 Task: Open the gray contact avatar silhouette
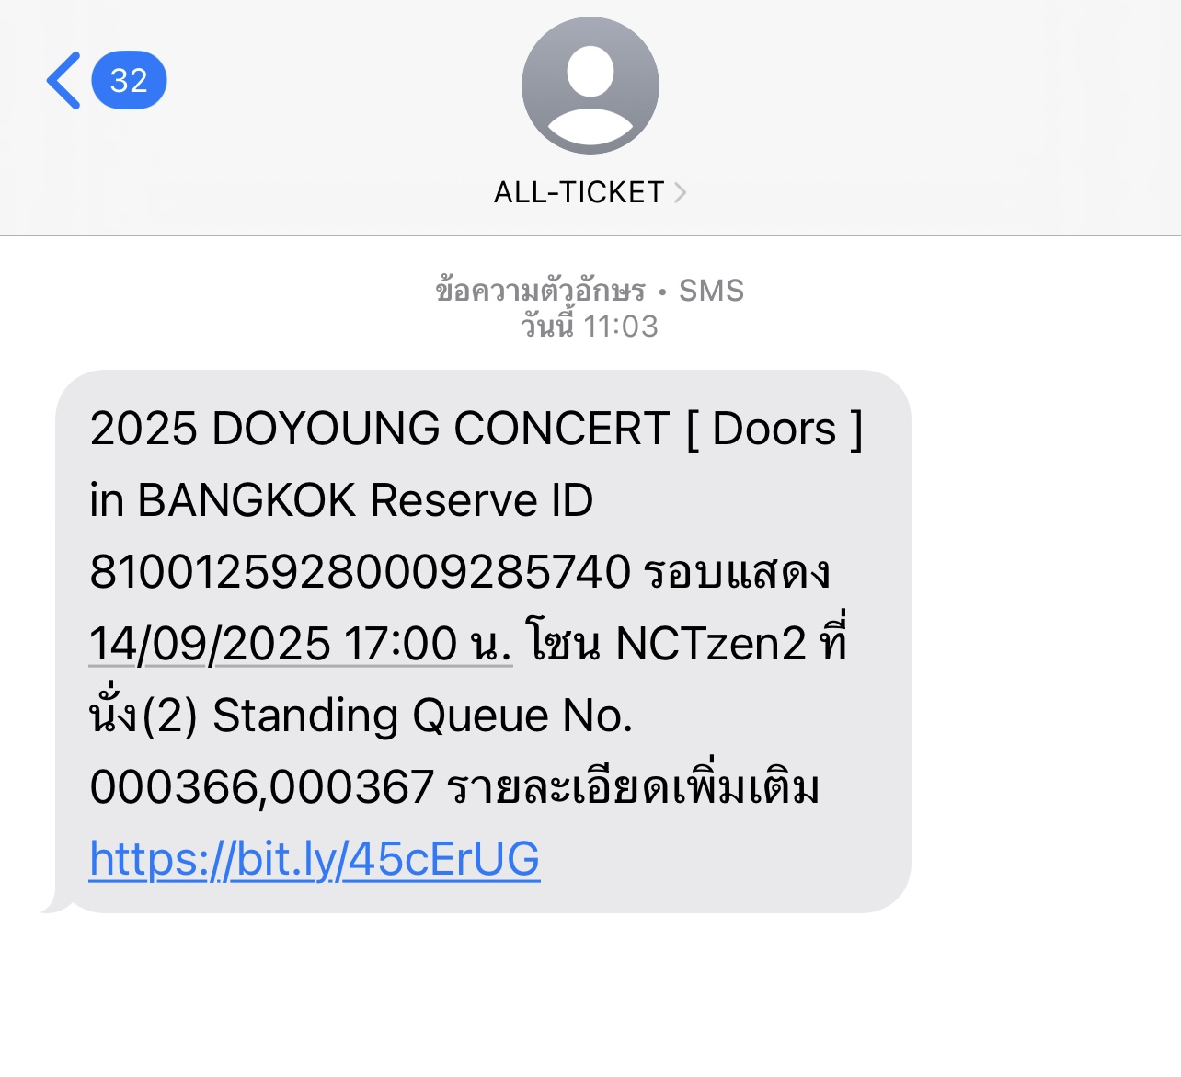[x=590, y=86]
